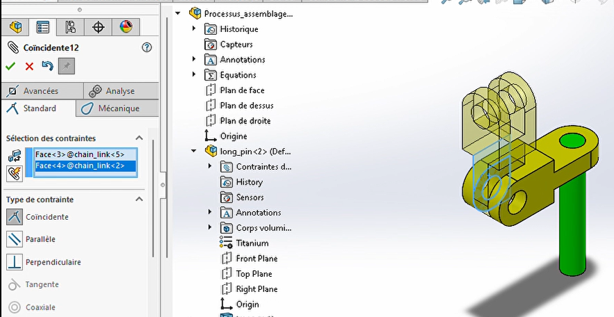The image size is (614, 317).
Task: Click the Origine axis icon
Action: pos(211,136)
